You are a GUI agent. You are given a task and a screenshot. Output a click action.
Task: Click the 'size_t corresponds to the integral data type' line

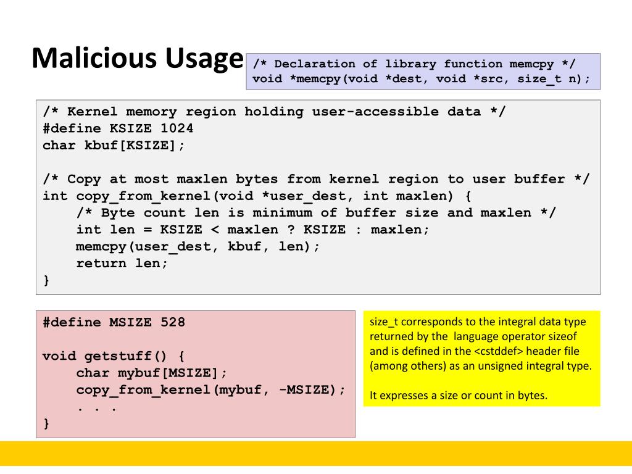478,322
